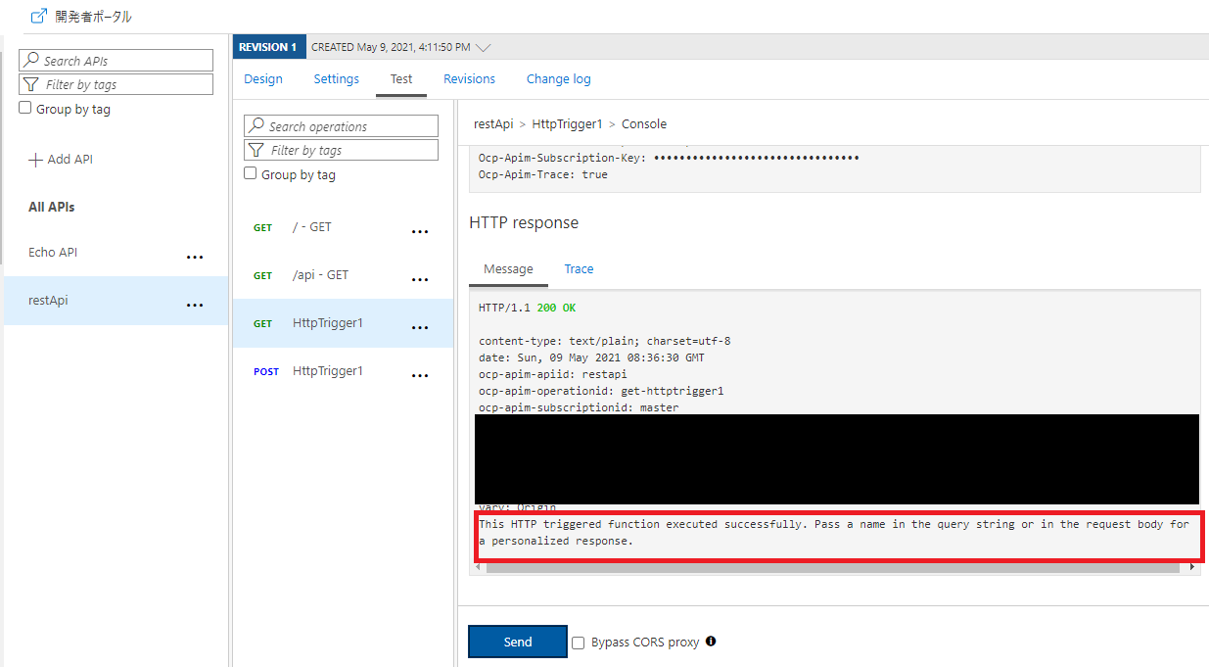Open ellipsis menu for /api - GET operation
The image size is (1209, 667).
point(420,279)
